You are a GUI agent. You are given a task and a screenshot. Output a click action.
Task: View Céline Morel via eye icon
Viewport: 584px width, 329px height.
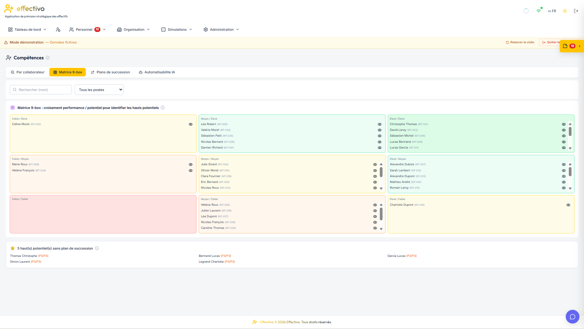click(191, 124)
